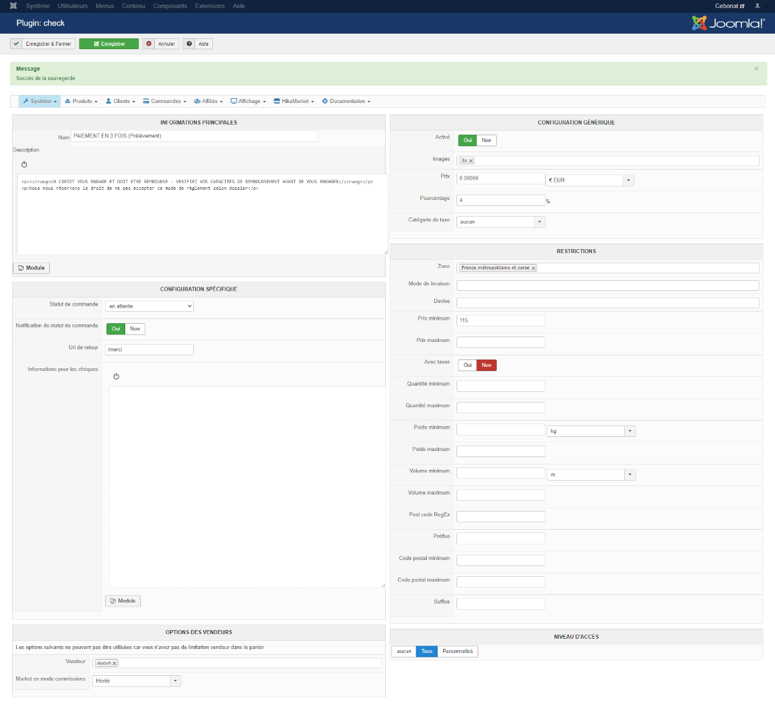Select Tous access level
775x727 pixels.
427,652
